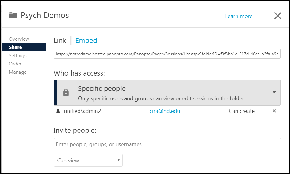Open the Order section
This screenshot has height=174, width=290.
[15, 64]
